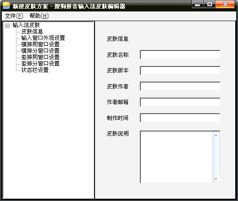
Task: Click the SSF app icon in title bar
Action: [6, 5]
